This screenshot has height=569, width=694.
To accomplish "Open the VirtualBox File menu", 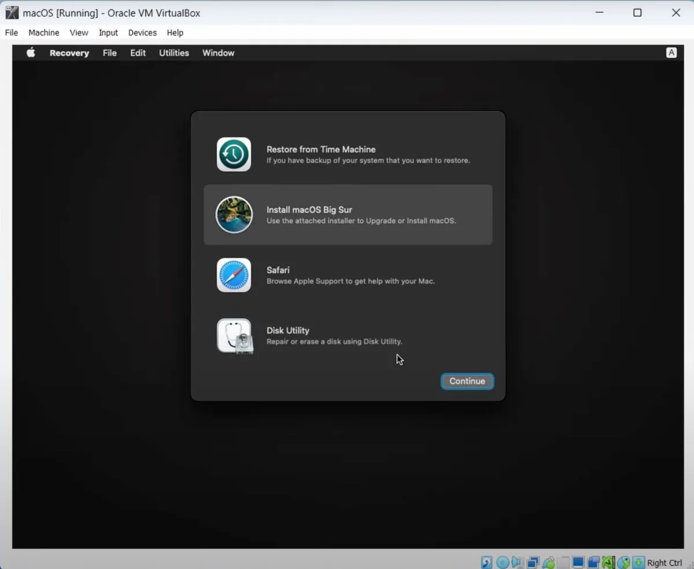I will tap(12, 33).
